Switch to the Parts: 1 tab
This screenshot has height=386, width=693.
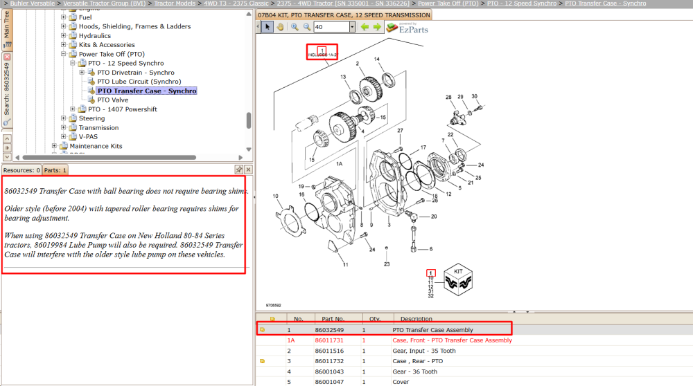click(x=55, y=170)
